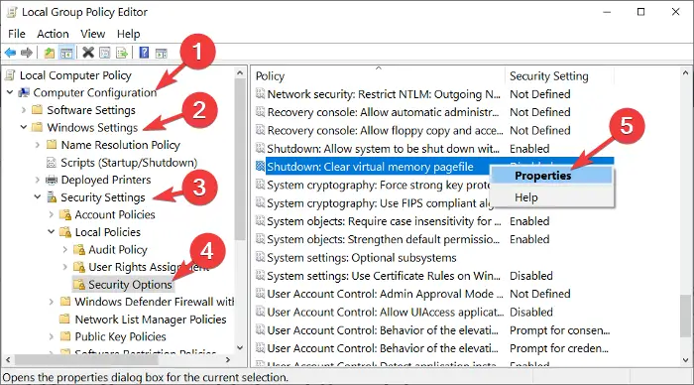Toggle the Show/Hide Console Tree icon

tap(66, 54)
